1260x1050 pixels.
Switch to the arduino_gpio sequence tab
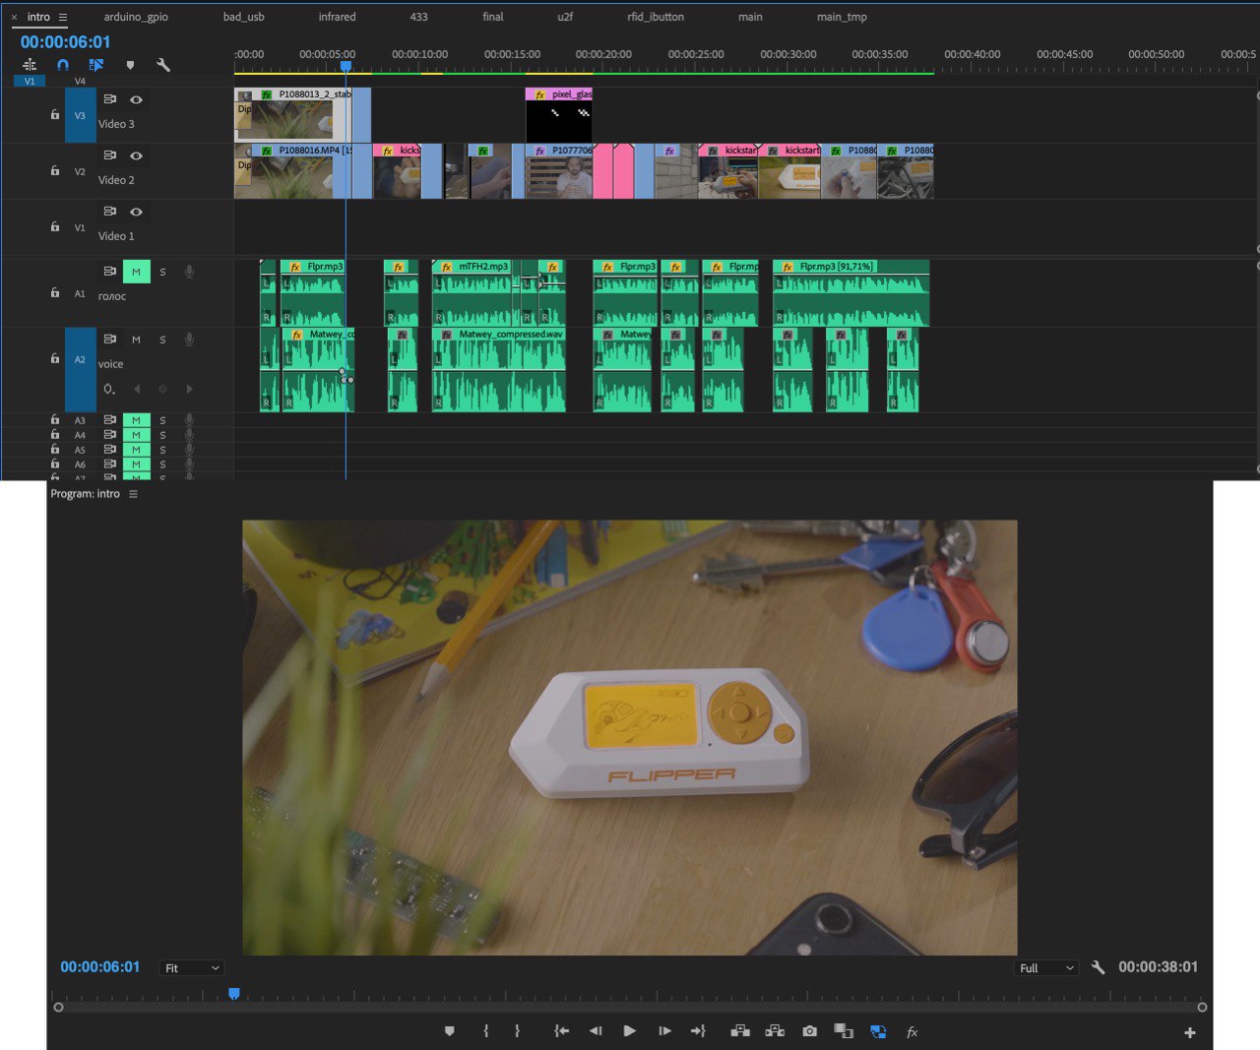(136, 17)
